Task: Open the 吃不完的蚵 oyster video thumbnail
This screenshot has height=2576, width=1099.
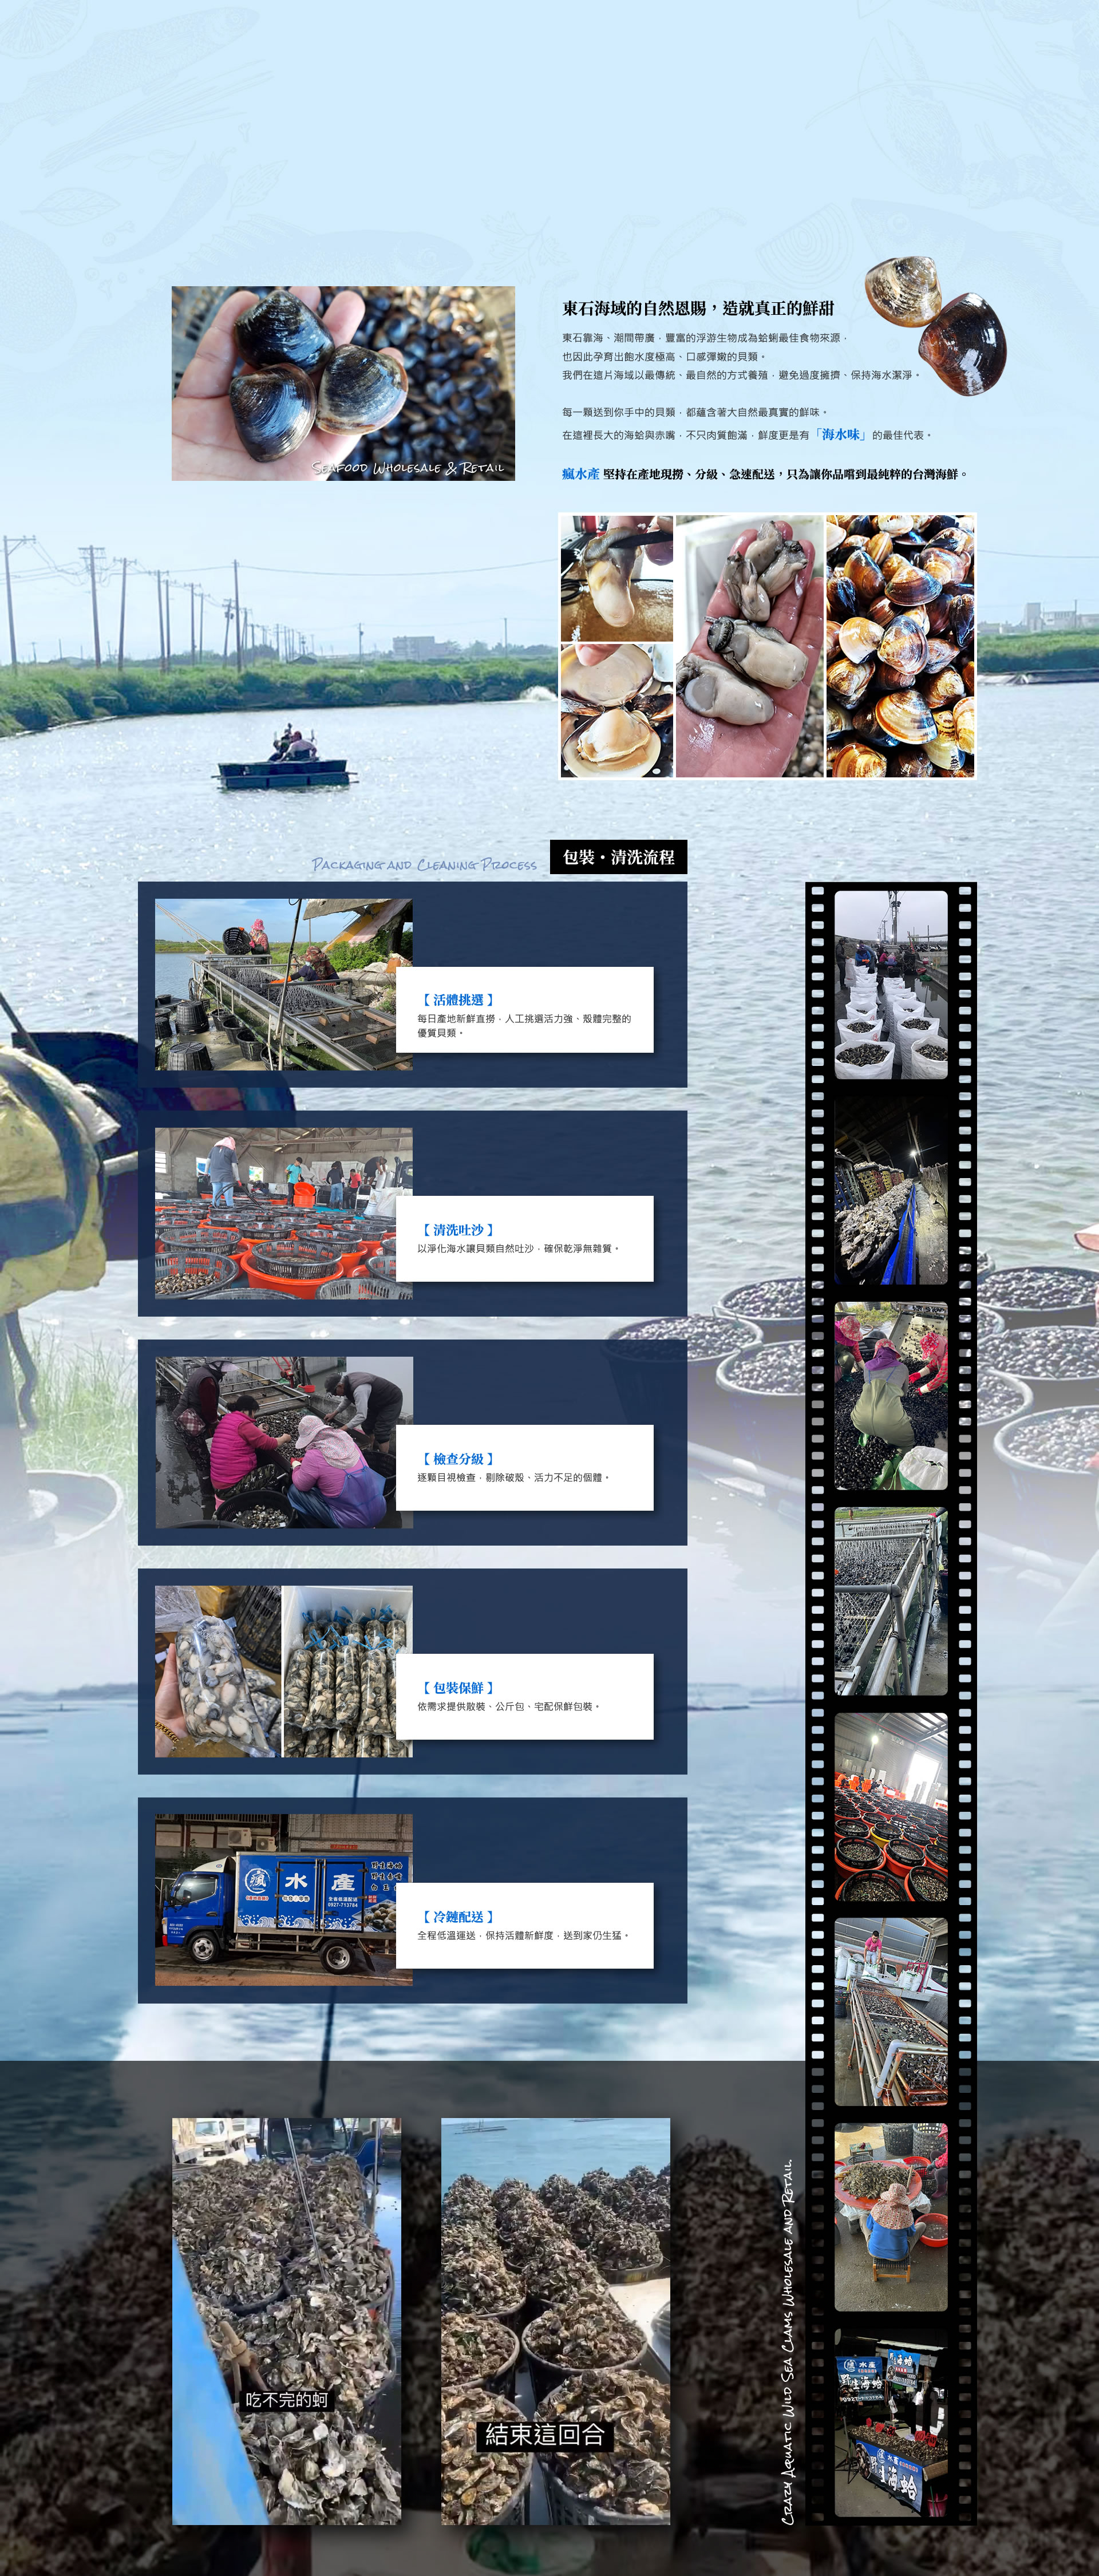Action: coord(286,2320)
